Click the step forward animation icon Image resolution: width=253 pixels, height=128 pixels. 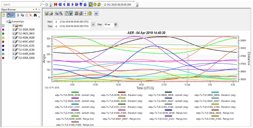(x=77, y=4)
